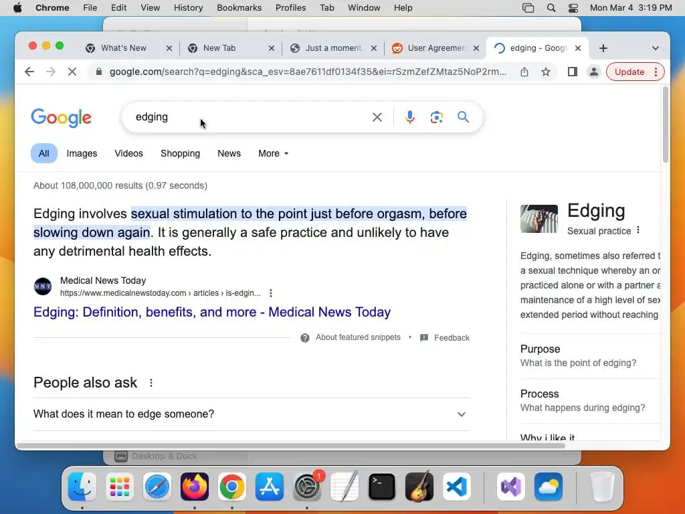Switch to Images results
The image size is (685, 514).
click(82, 153)
